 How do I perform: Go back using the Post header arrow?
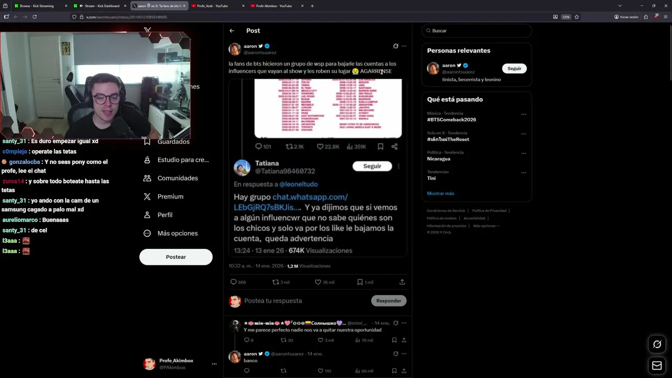click(x=232, y=30)
